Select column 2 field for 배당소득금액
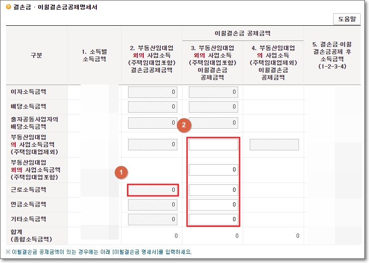Screen dimensions: 369x263 [152, 107]
